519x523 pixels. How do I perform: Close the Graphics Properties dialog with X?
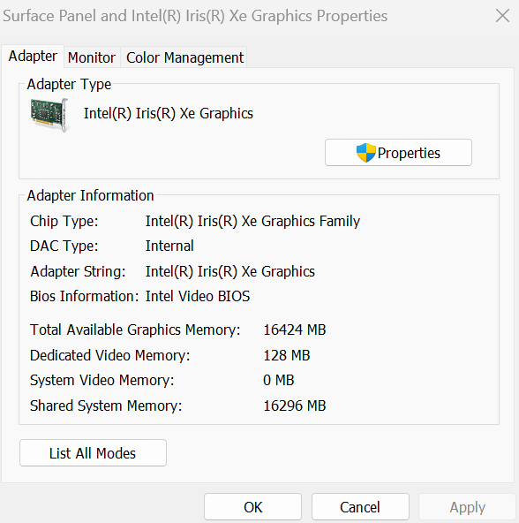coord(502,16)
